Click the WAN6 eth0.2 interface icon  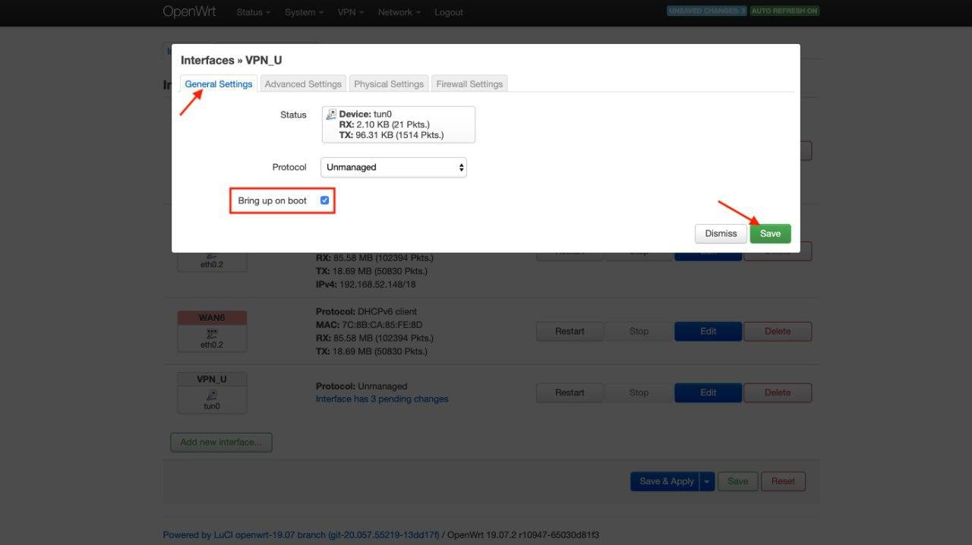(212, 333)
